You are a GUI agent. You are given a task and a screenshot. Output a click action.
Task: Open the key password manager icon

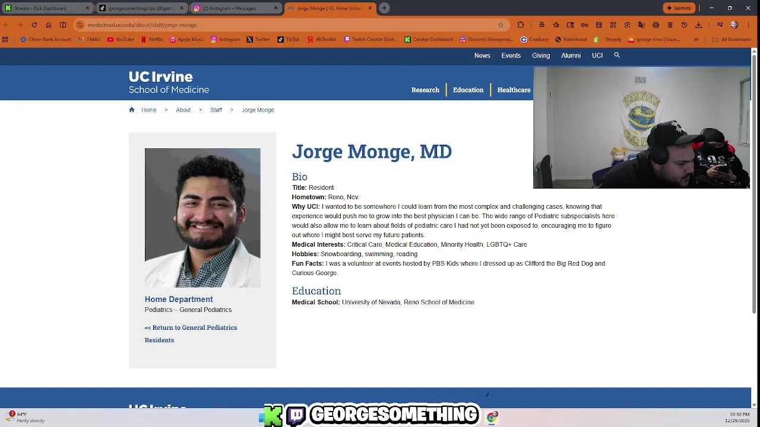click(584, 25)
